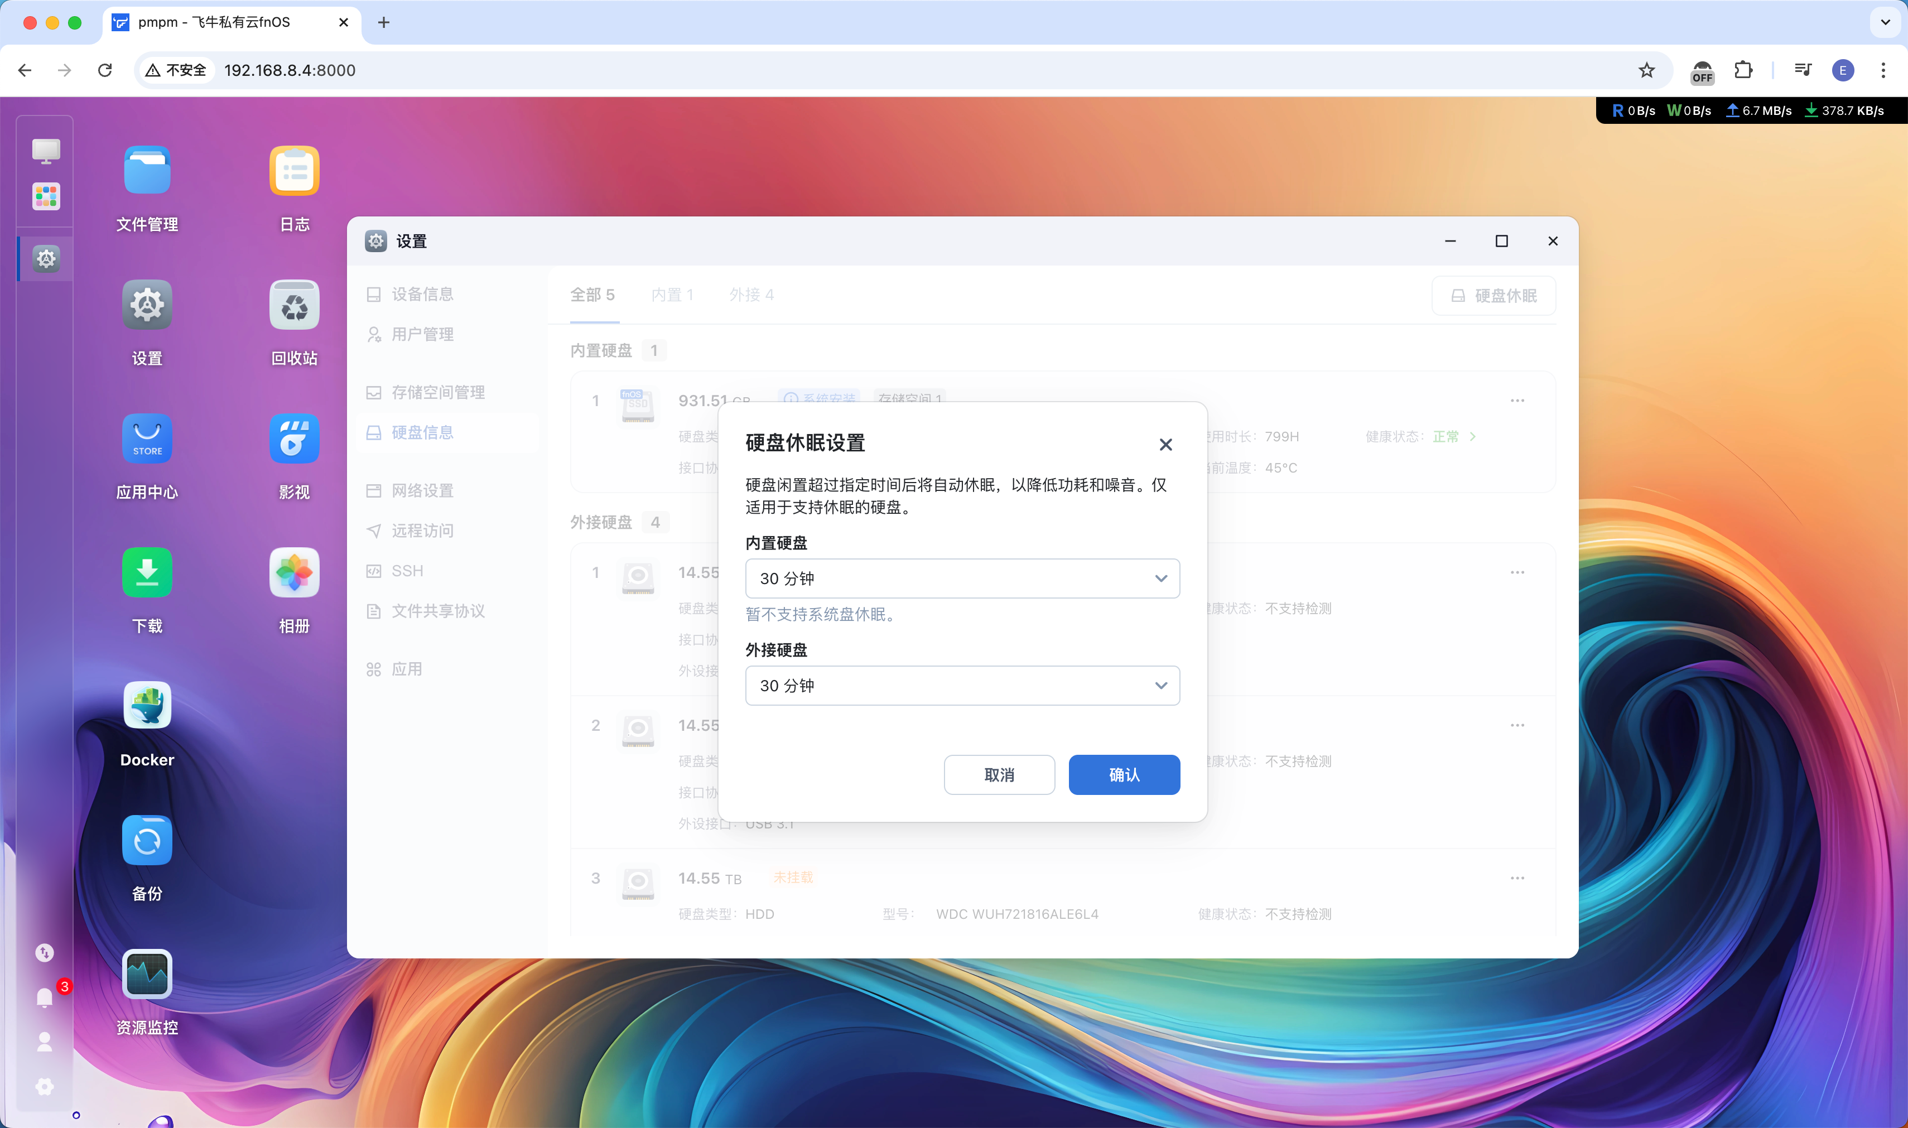
Task: Expand the 健康状态 正常 health detail chevron
Action: (1472, 436)
